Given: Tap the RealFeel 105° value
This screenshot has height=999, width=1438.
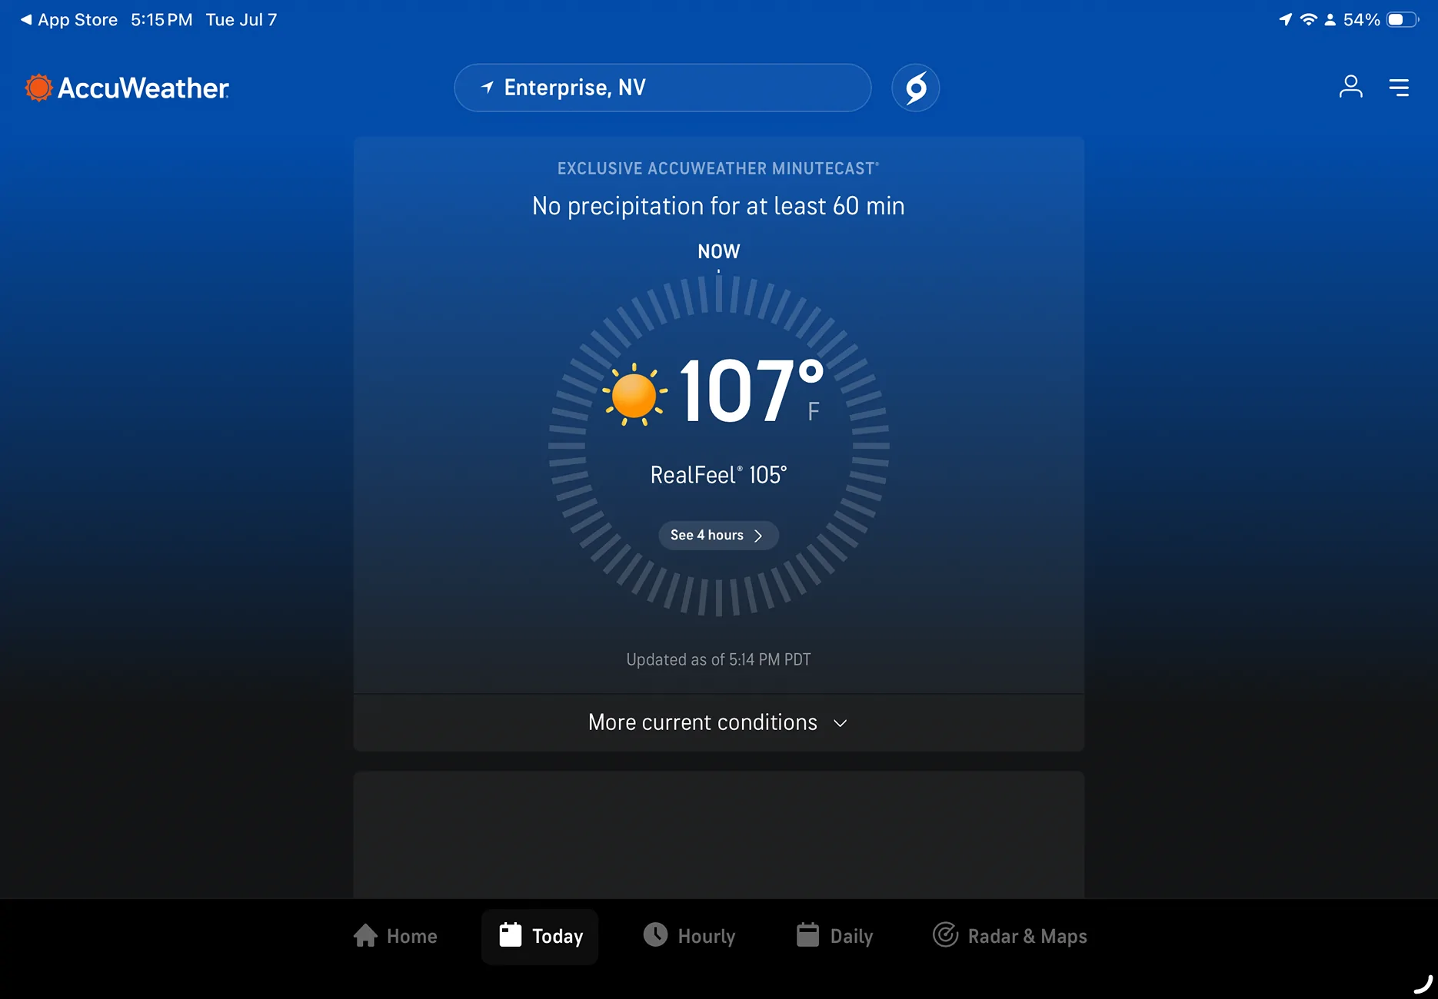Looking at the screenshot, I should point(718,475).
